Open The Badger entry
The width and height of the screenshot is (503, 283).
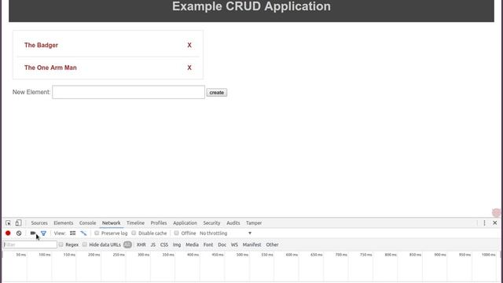pyautogui.click(x=41, y=46)
